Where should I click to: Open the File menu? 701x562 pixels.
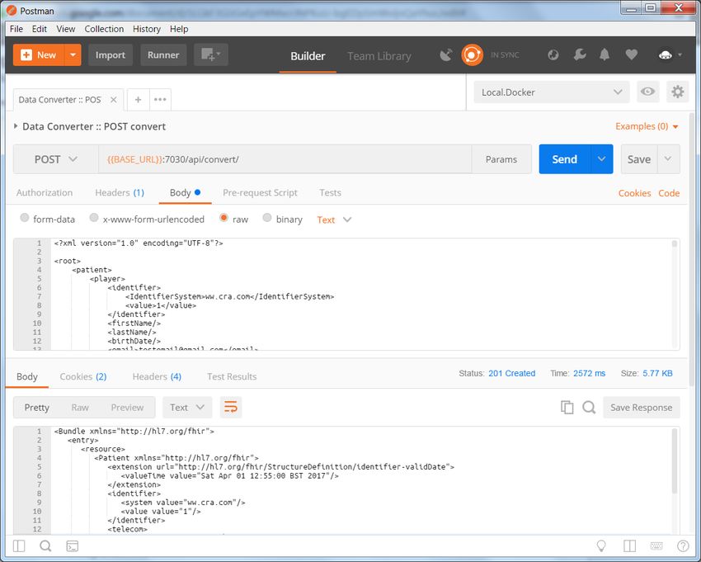pyautogui.click(x=16, y=29)
